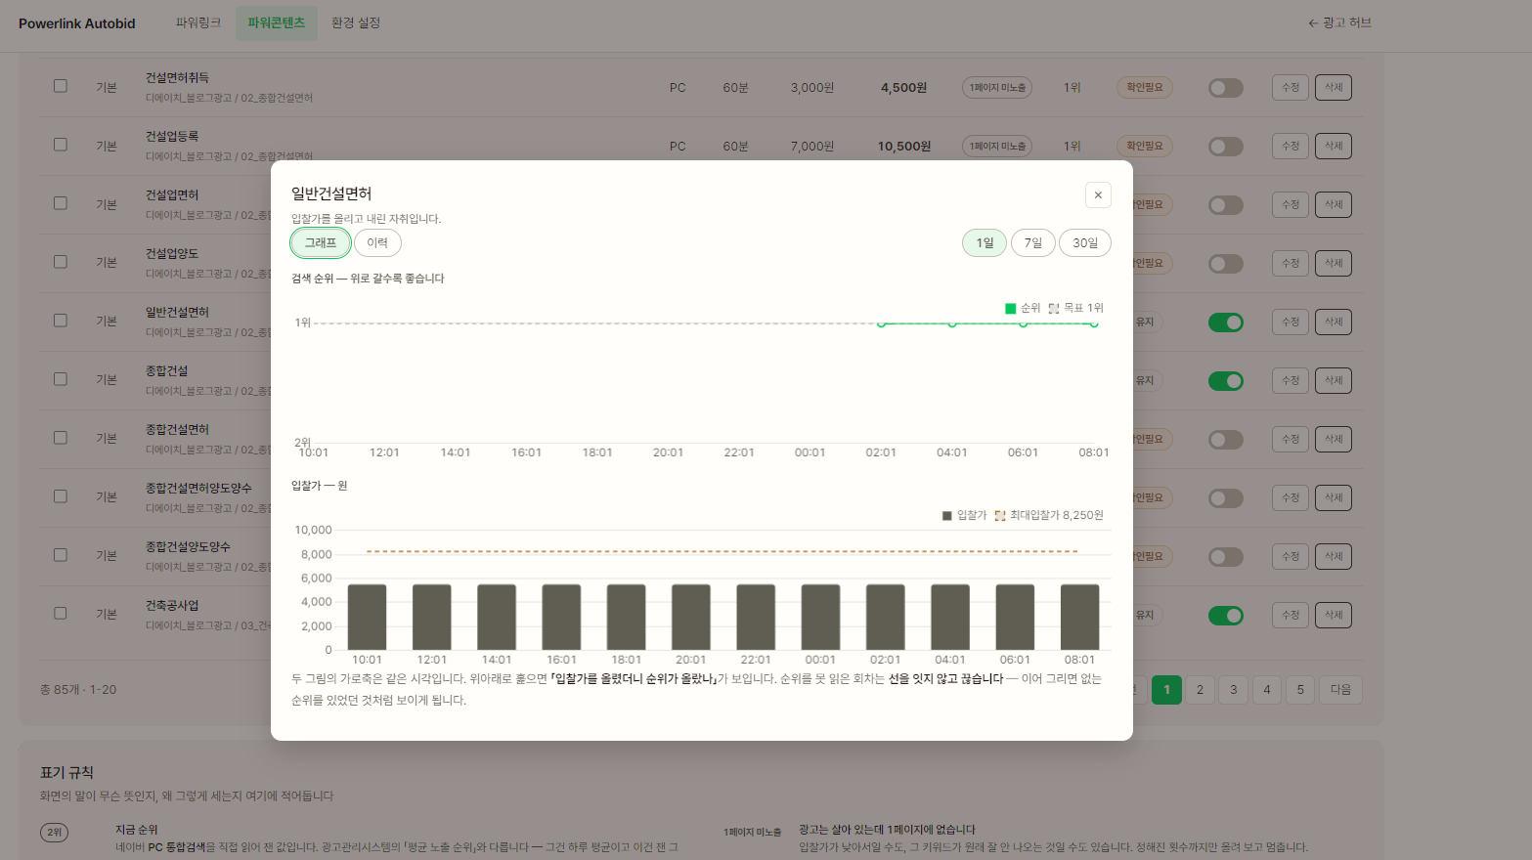Tick checkbox for 종합건설면허 row

61,438
